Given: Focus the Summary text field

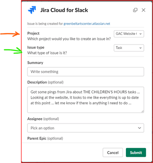Looking at the screenshot, I should [x=85, y=72].
